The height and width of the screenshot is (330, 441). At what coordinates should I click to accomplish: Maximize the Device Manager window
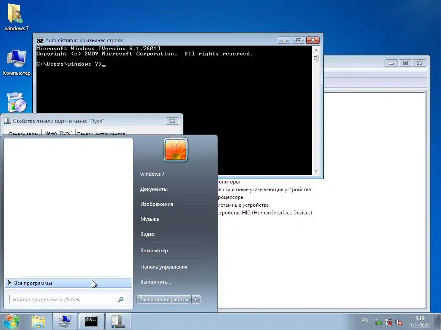tap(405, 63)
